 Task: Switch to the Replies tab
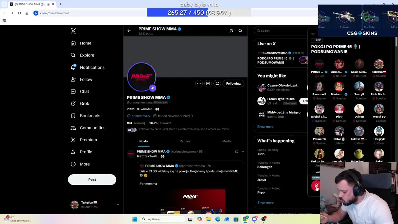coord(185,141)
